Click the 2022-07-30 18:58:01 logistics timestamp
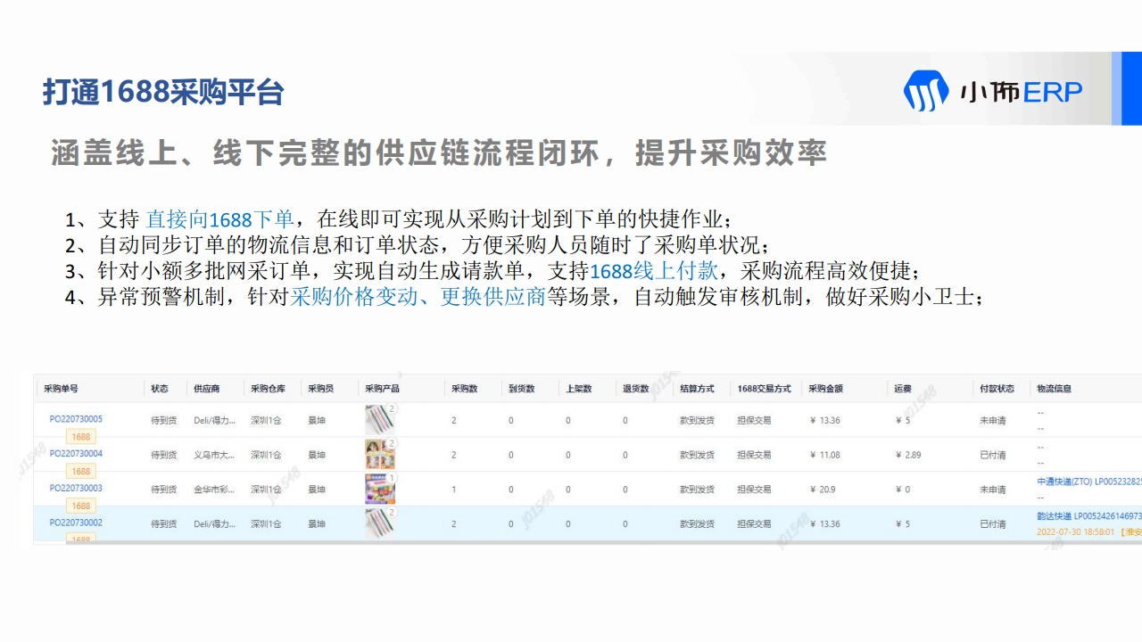This screenshot has height=642, width=1142. [x=1076, y=531]
